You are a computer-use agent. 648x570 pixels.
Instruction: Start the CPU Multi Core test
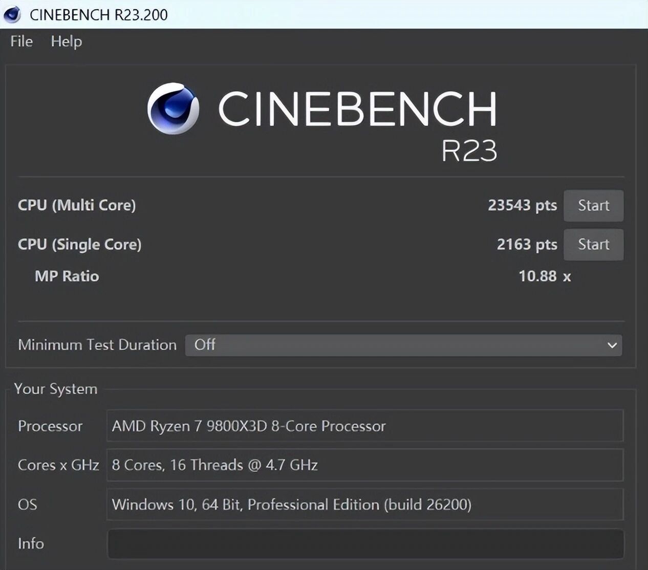click(593, 206)
